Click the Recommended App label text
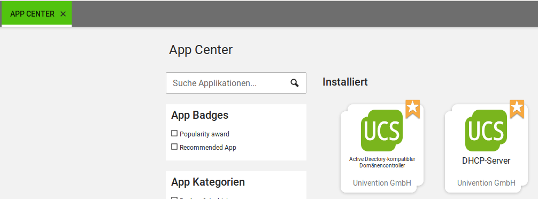Viewport: 538px width, 199px height. (x=208, y=148)
